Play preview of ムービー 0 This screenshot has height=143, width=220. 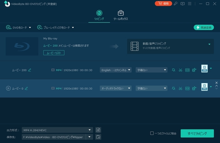click(8, 88)
